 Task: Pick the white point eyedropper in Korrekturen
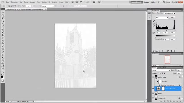pyautogui.click(x=154, y=26)
